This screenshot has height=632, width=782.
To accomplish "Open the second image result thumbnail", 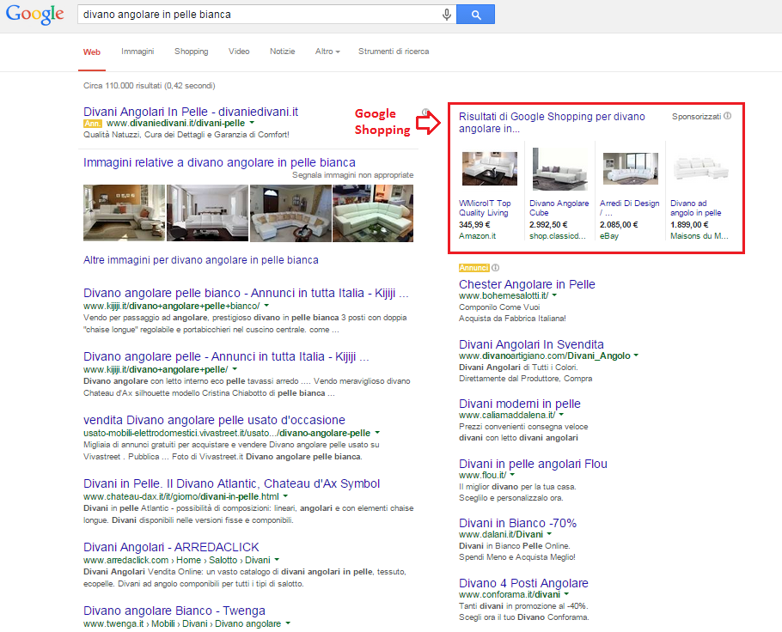I will pyautogui.click(x=207, y=213).
